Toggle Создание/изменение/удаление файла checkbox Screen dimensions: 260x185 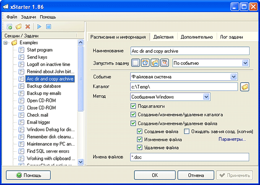pos(133,123)
